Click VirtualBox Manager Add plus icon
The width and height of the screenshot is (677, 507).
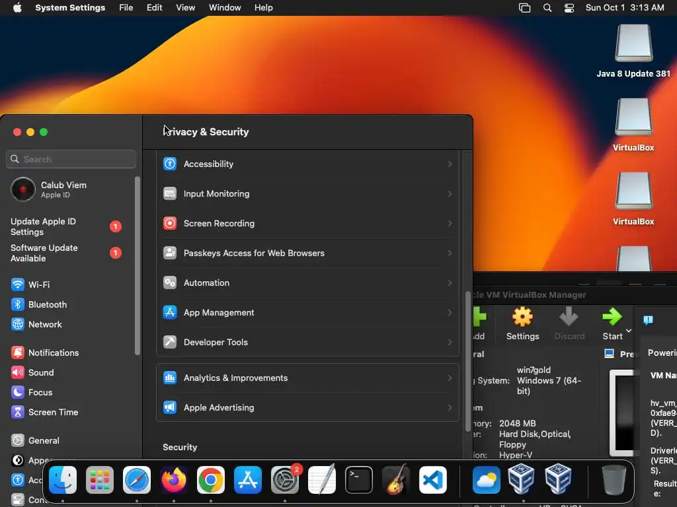tap(480, 317)
